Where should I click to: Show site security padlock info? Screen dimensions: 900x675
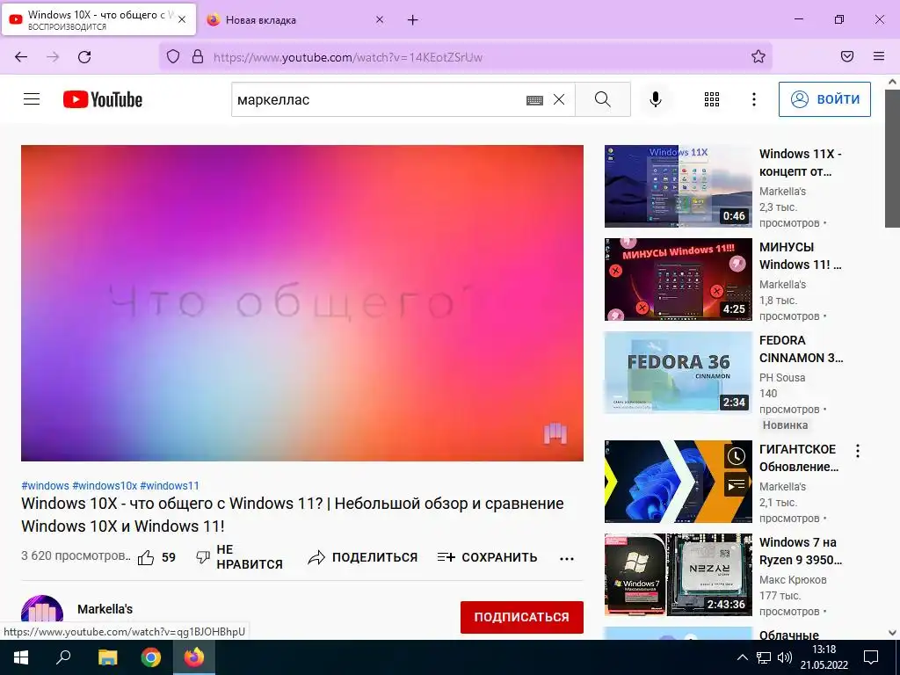198,56
